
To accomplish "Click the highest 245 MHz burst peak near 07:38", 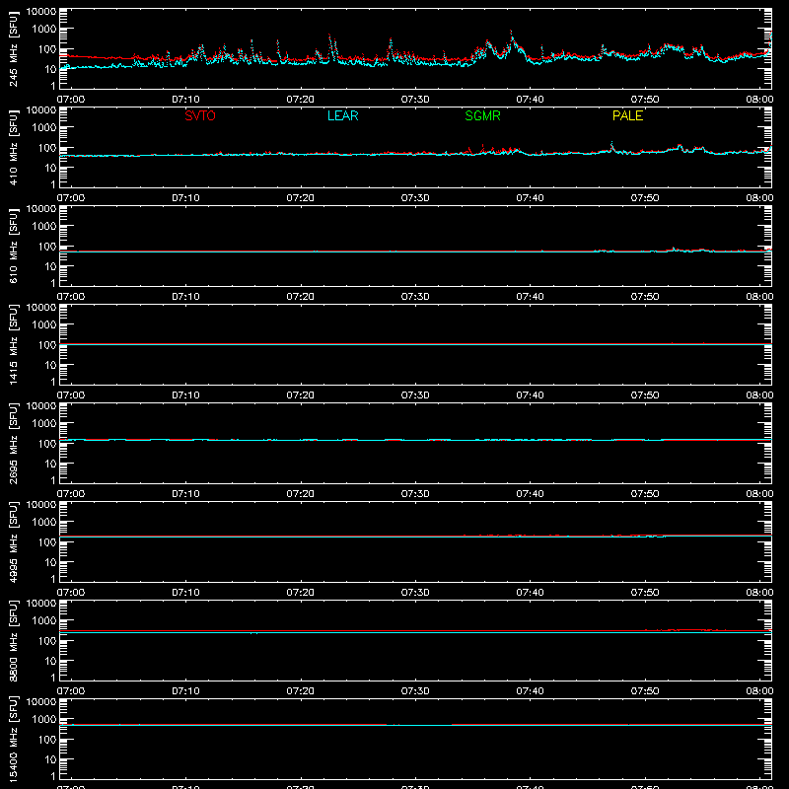I will tap(511, 33).
